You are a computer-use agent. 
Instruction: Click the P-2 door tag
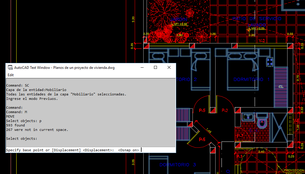pos(225,110)
